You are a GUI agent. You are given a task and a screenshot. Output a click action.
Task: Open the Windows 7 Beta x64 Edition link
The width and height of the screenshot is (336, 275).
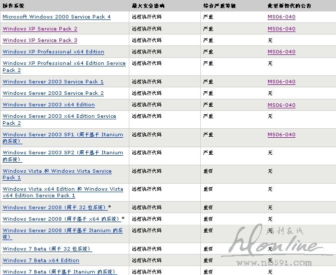coord(41,261)
